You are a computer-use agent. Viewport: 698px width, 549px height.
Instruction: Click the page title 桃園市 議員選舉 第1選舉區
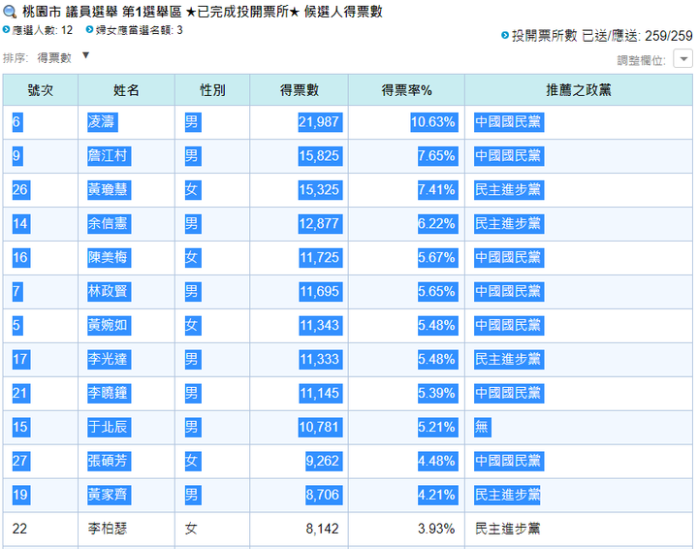point(102,12)
